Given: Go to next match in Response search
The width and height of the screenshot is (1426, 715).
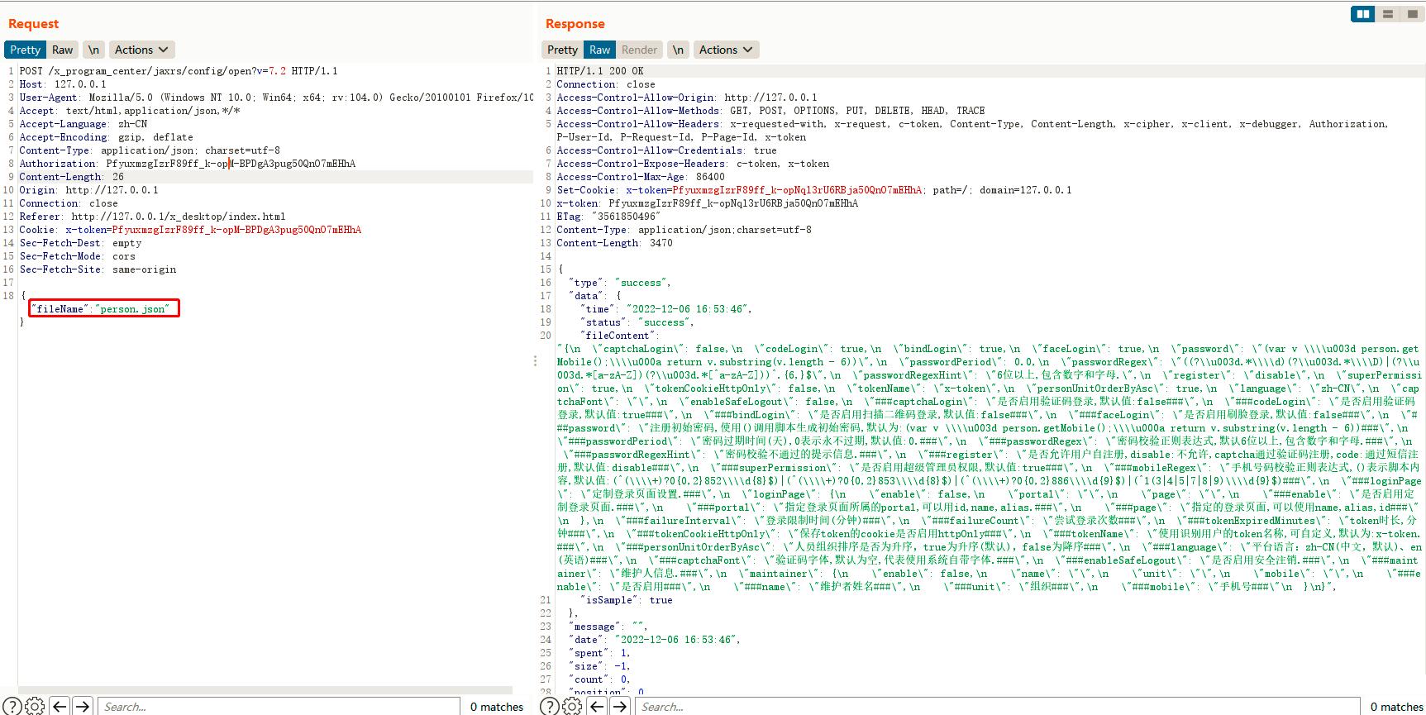Looking at the screenshot, I should tap(620, 706).
